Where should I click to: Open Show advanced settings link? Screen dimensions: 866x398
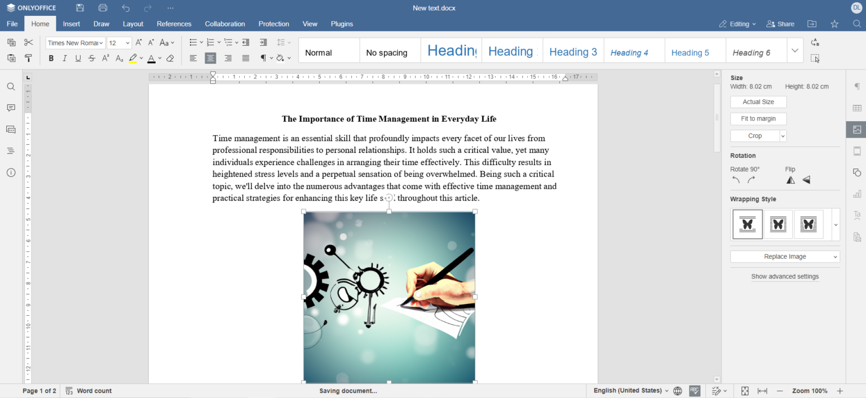click(785, 277)
